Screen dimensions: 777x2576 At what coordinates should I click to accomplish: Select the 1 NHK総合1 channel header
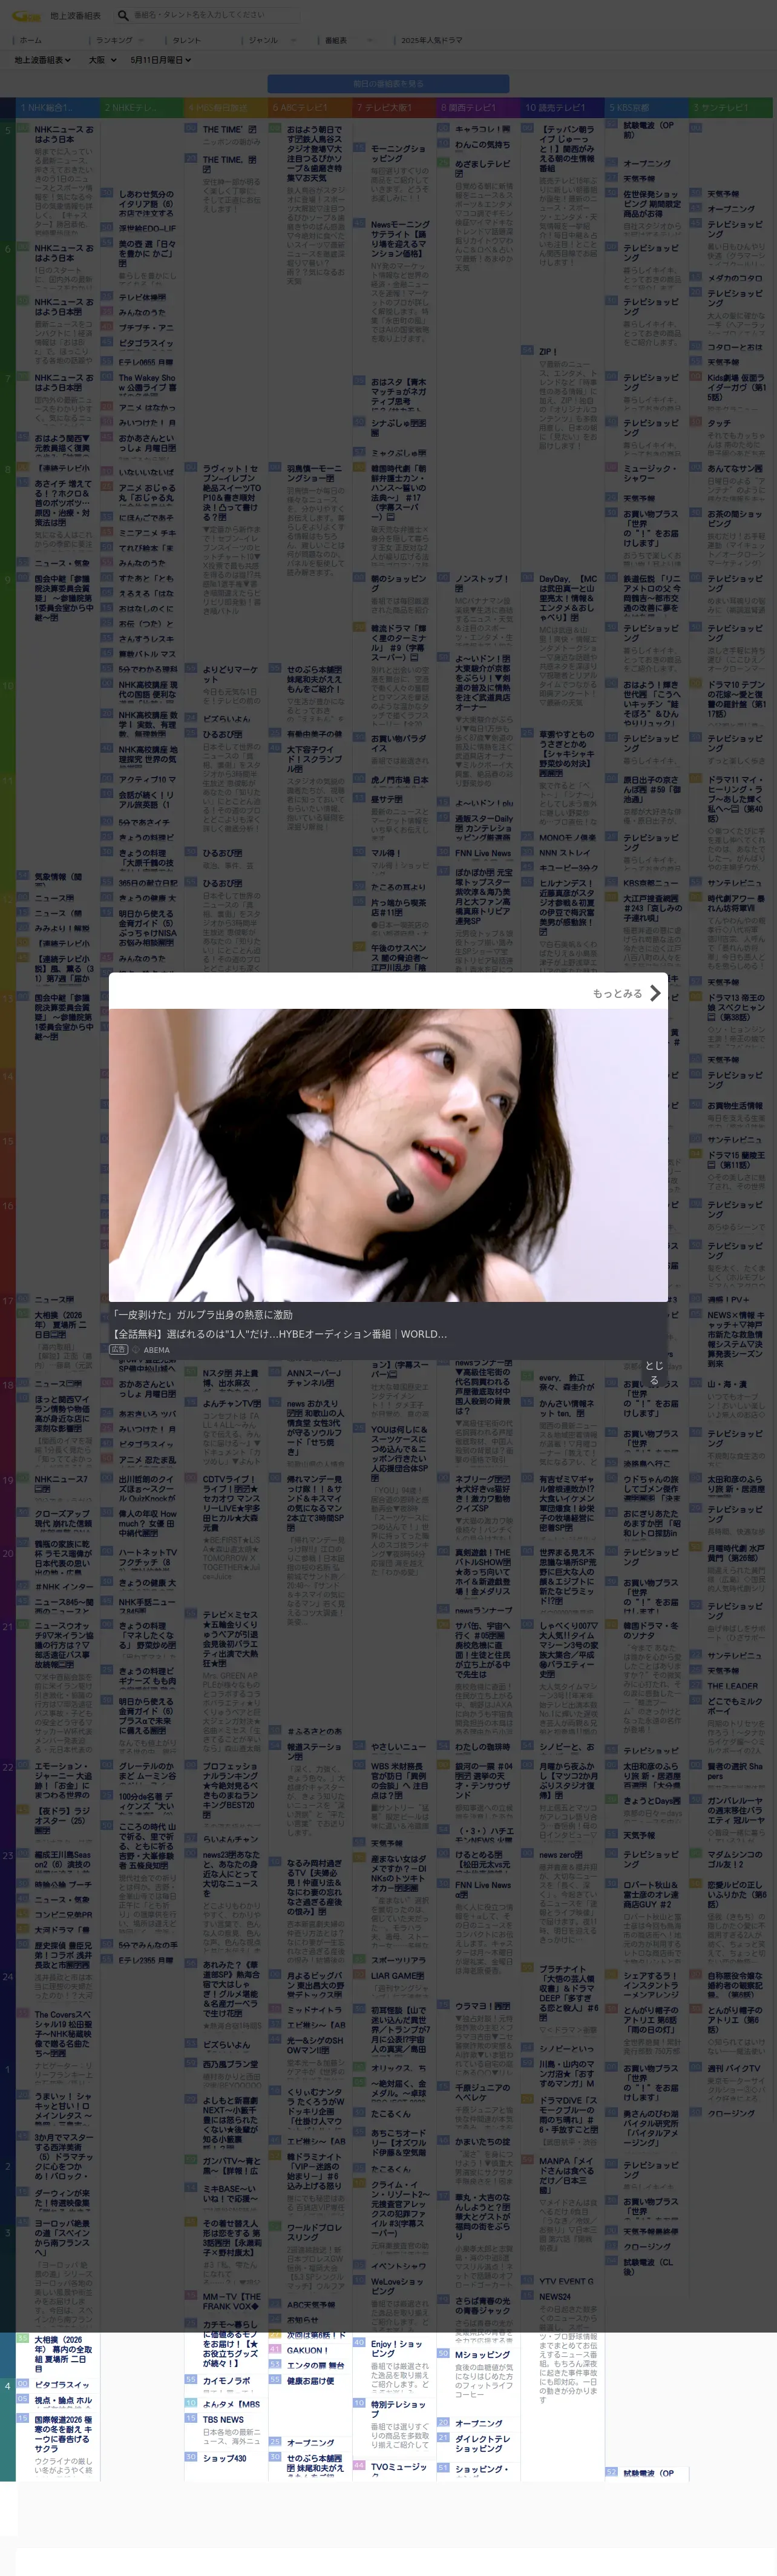click(57, 108)
